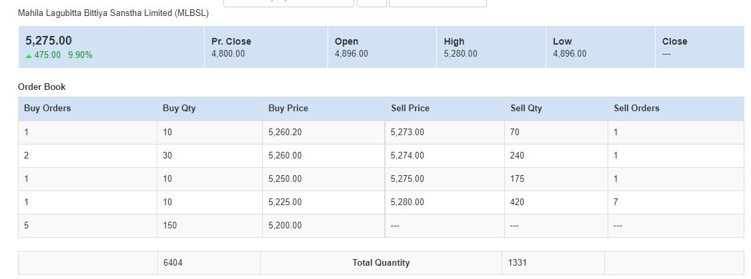
Task: Click the sell quantity 420 cell
Action: (x=517, y=202)
